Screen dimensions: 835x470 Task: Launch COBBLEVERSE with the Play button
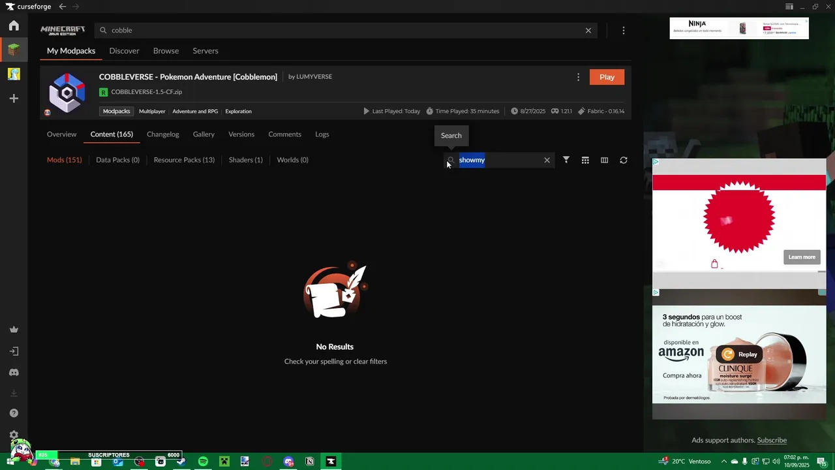(x=607, y=77)
